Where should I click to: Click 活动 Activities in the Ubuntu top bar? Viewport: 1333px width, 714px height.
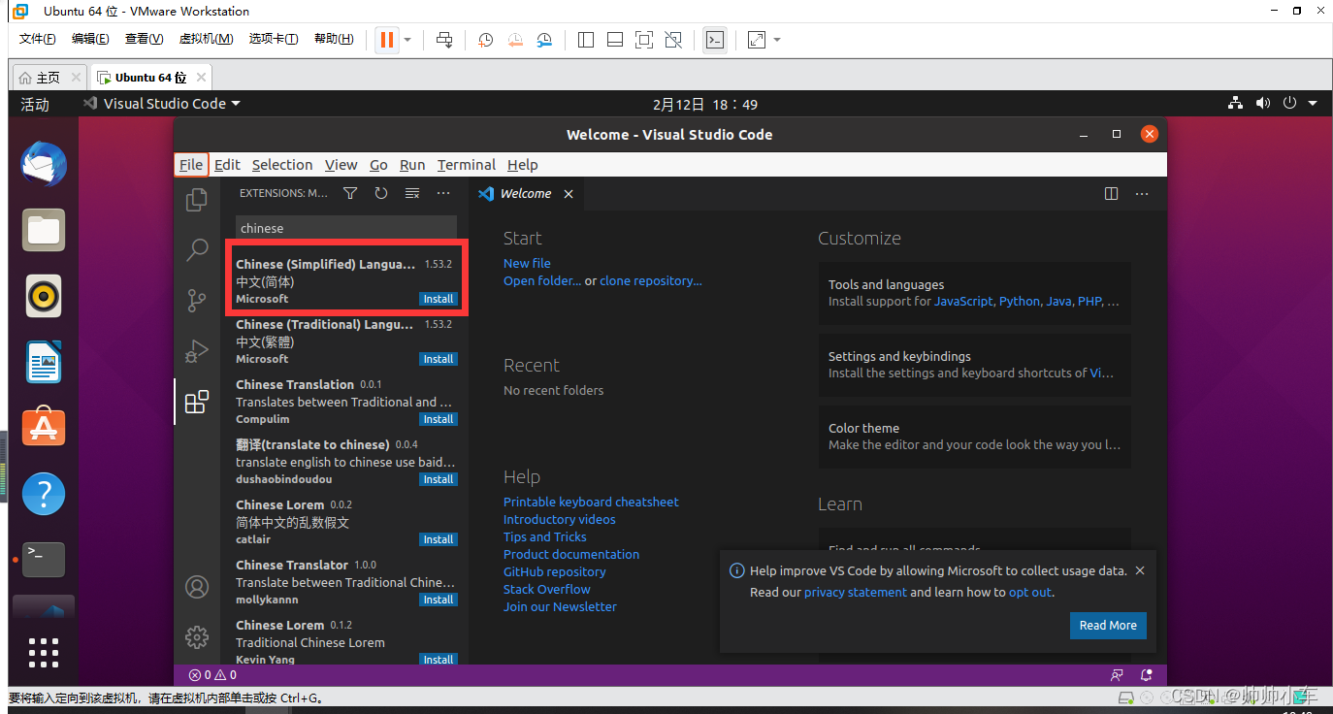click(x=35, y=104)
